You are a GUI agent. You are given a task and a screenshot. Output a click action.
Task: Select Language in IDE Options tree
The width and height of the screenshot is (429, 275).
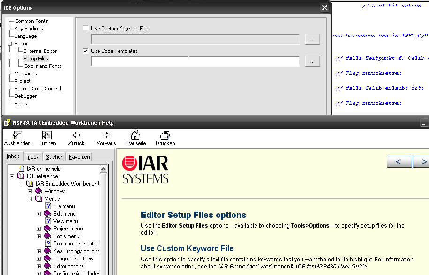25,36
